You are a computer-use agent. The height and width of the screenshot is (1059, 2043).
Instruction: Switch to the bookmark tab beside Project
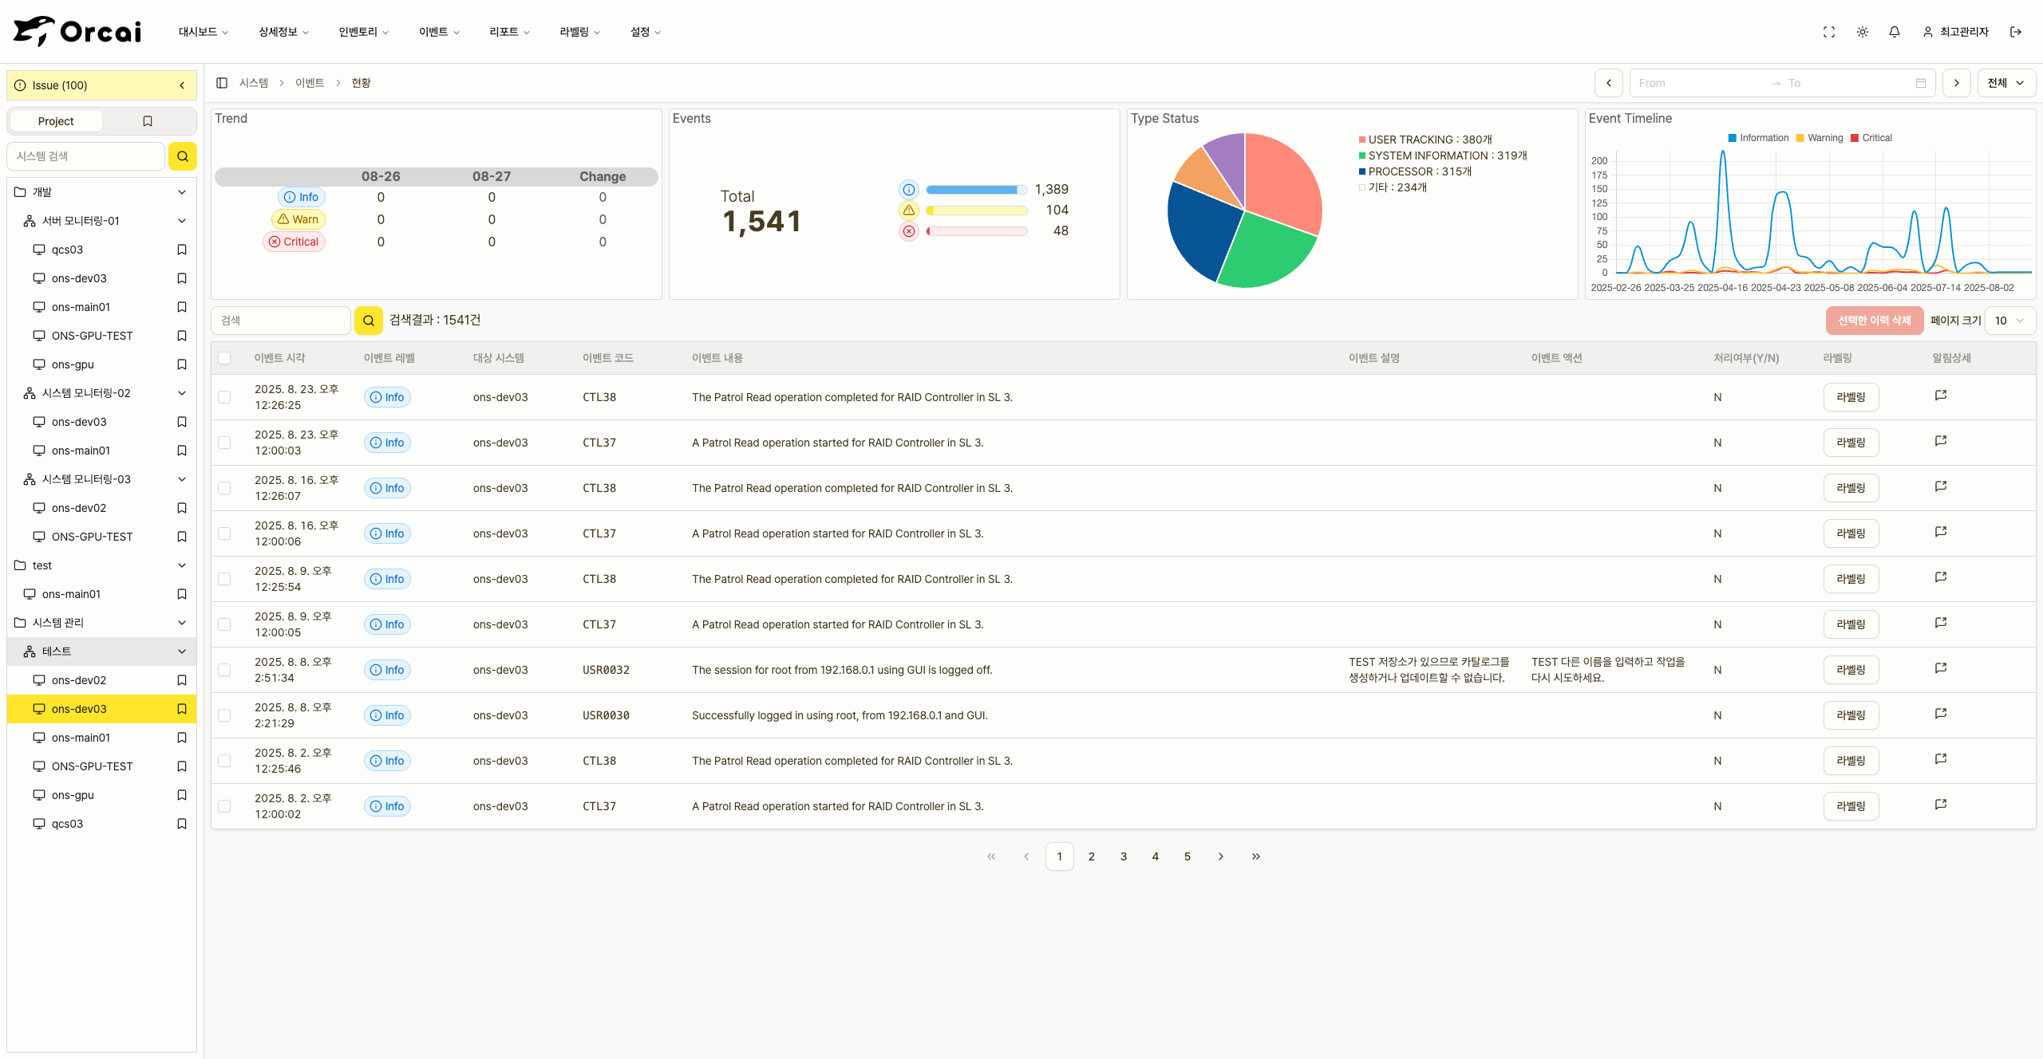coord(148,121)
